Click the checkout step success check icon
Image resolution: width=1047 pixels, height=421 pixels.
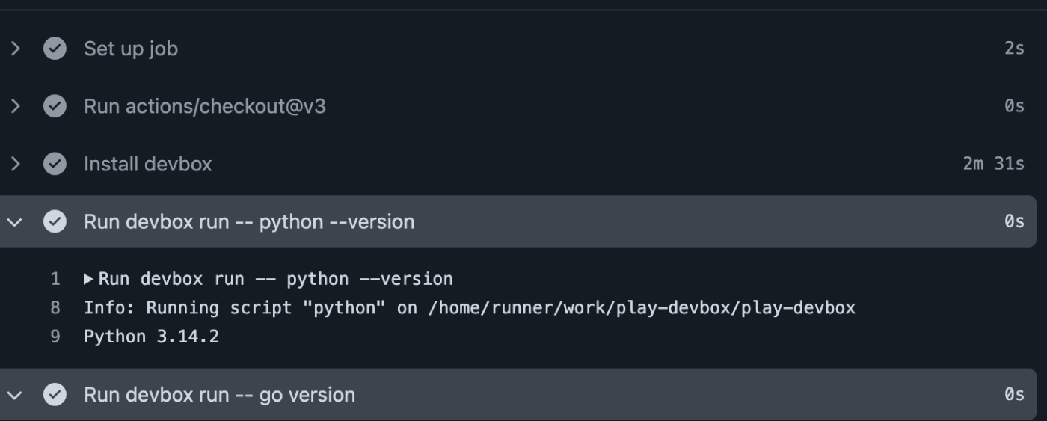55,106
